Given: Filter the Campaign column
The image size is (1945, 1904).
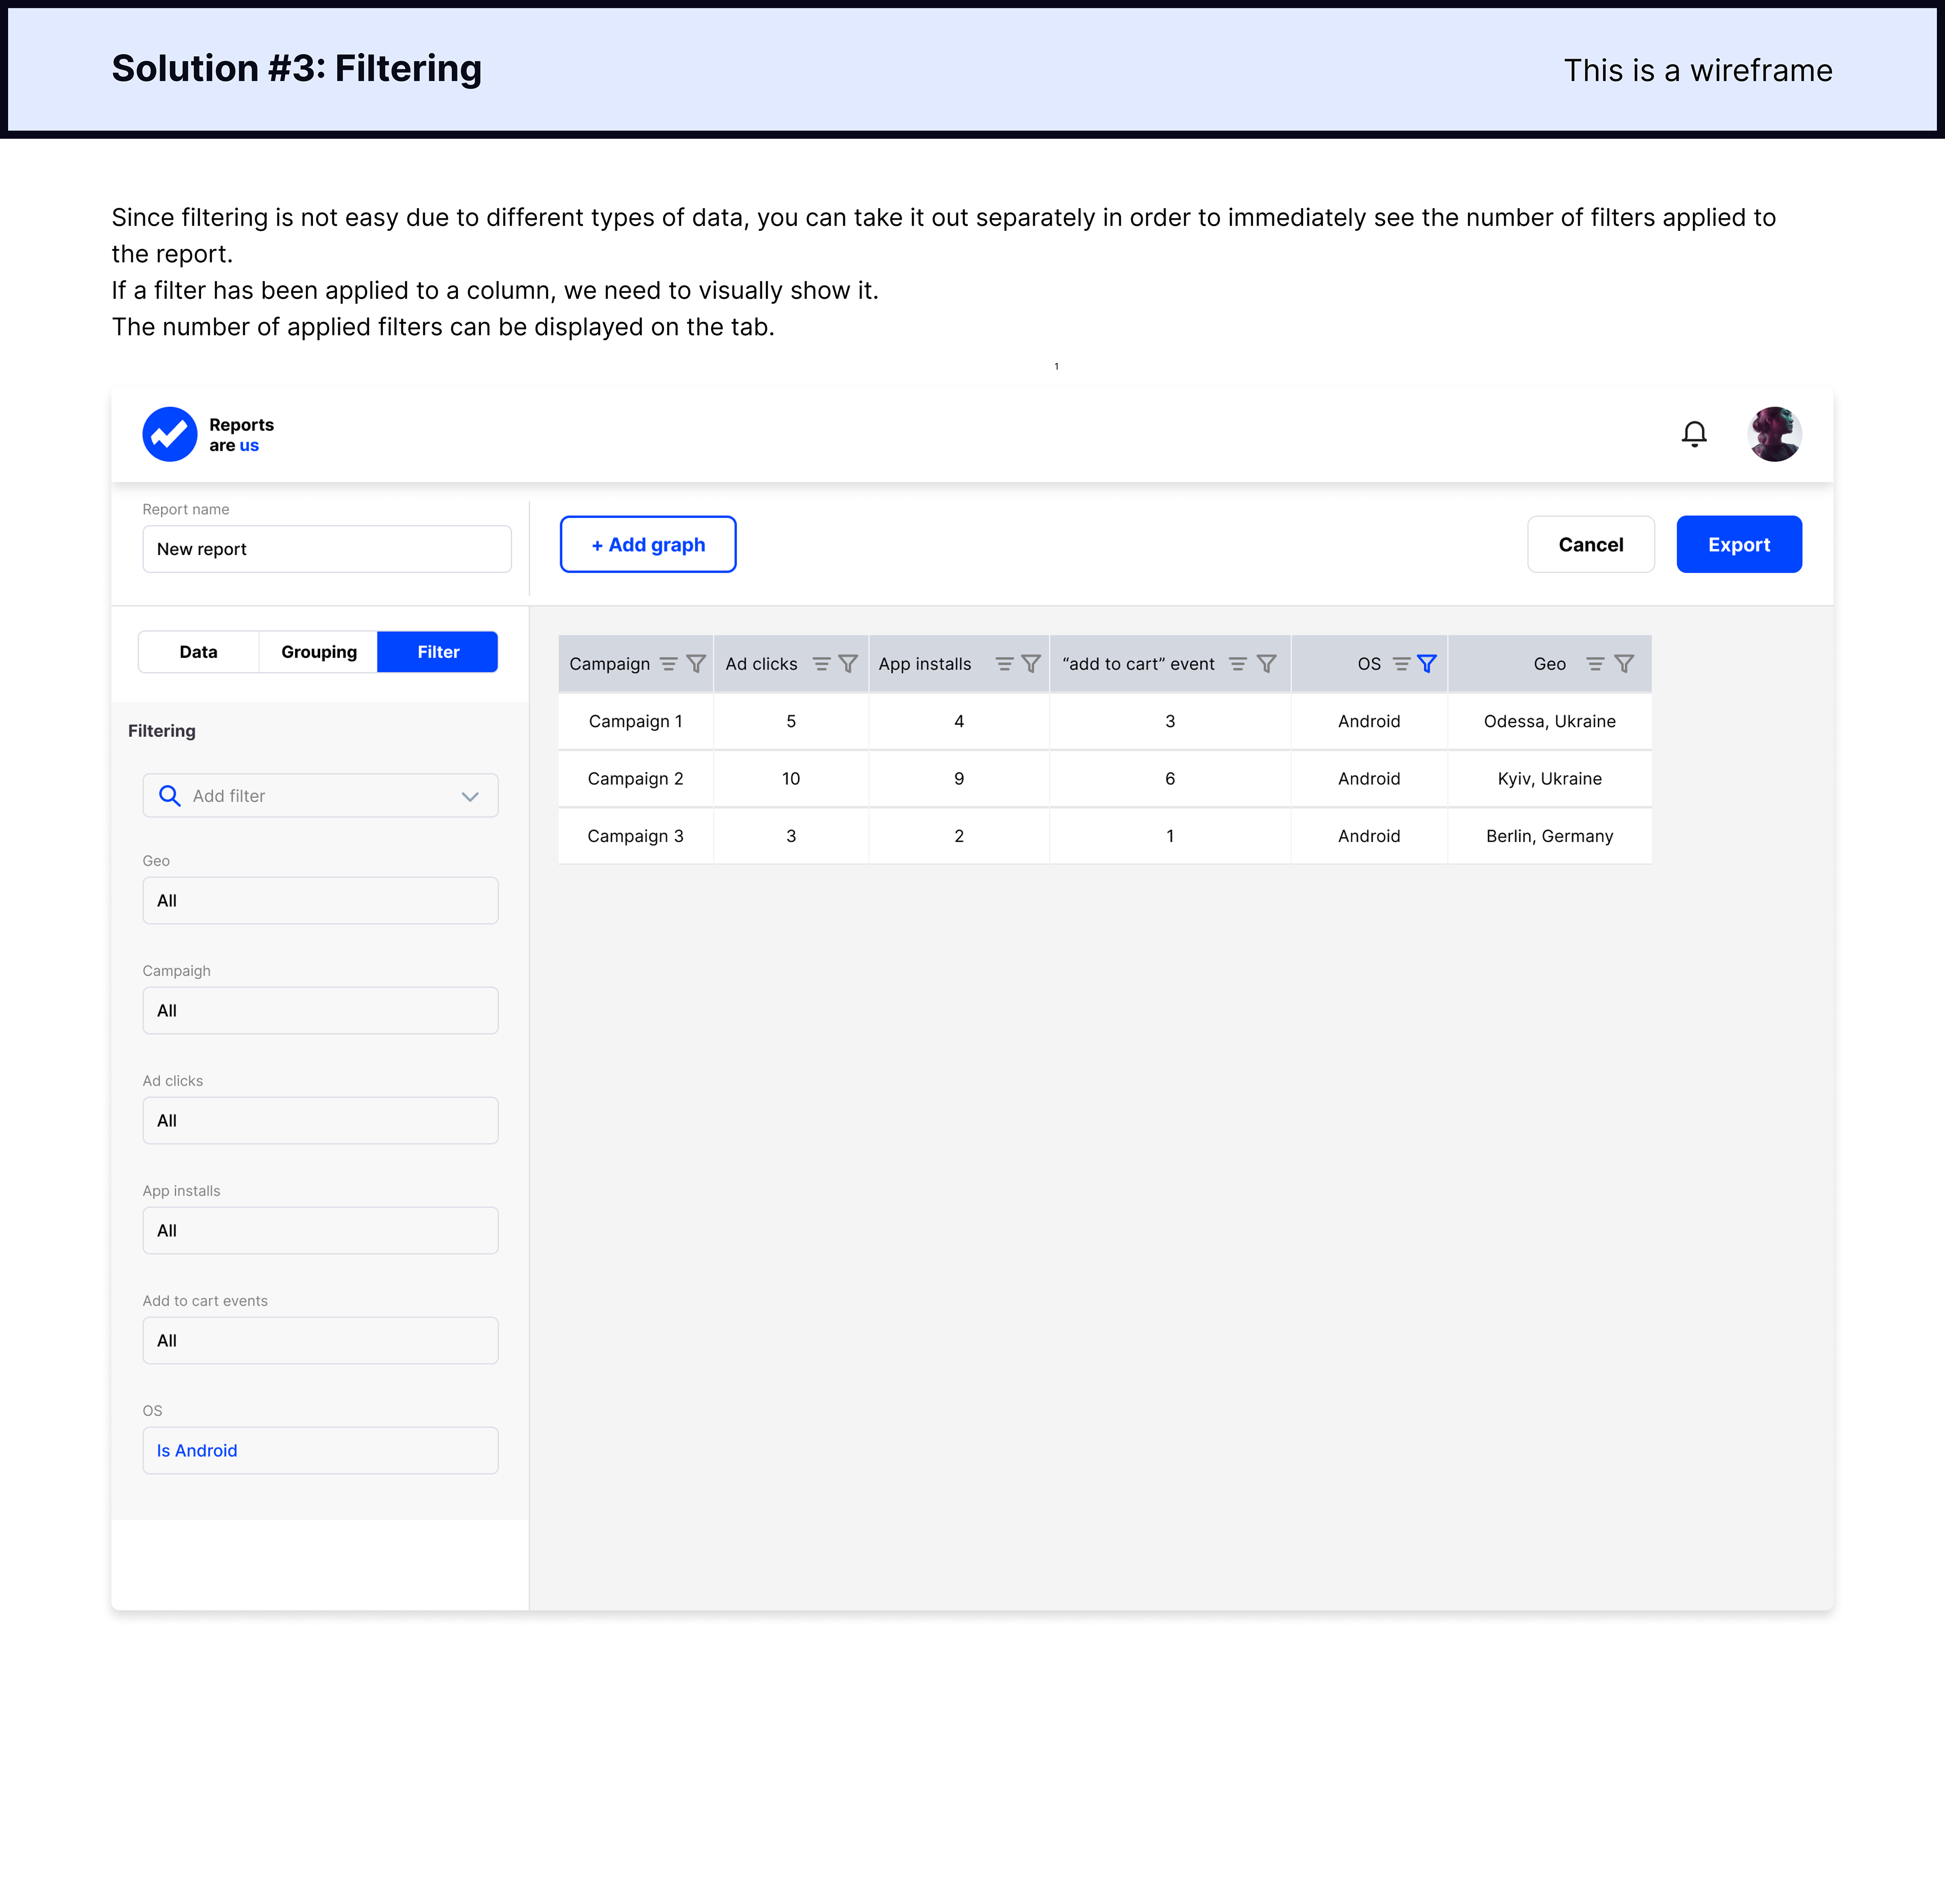Looking at the screenshot, I should pos(696,664).
